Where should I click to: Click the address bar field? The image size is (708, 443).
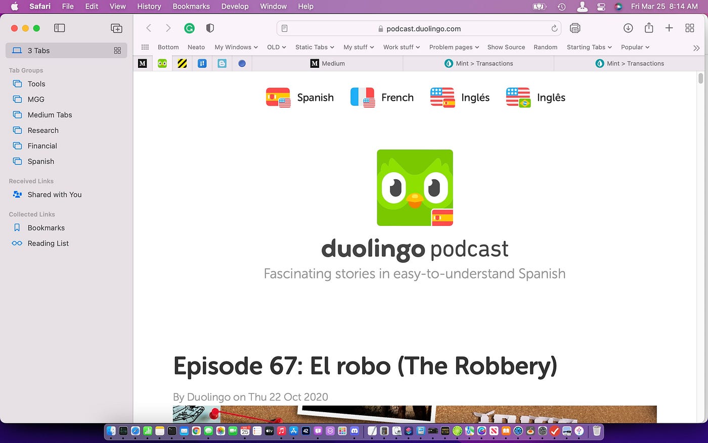419,28
